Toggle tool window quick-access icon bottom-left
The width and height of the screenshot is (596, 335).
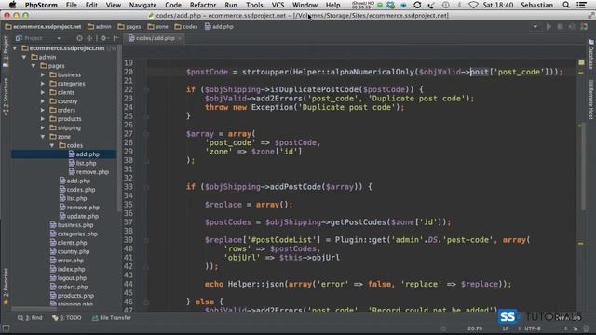tap(6, 328)
